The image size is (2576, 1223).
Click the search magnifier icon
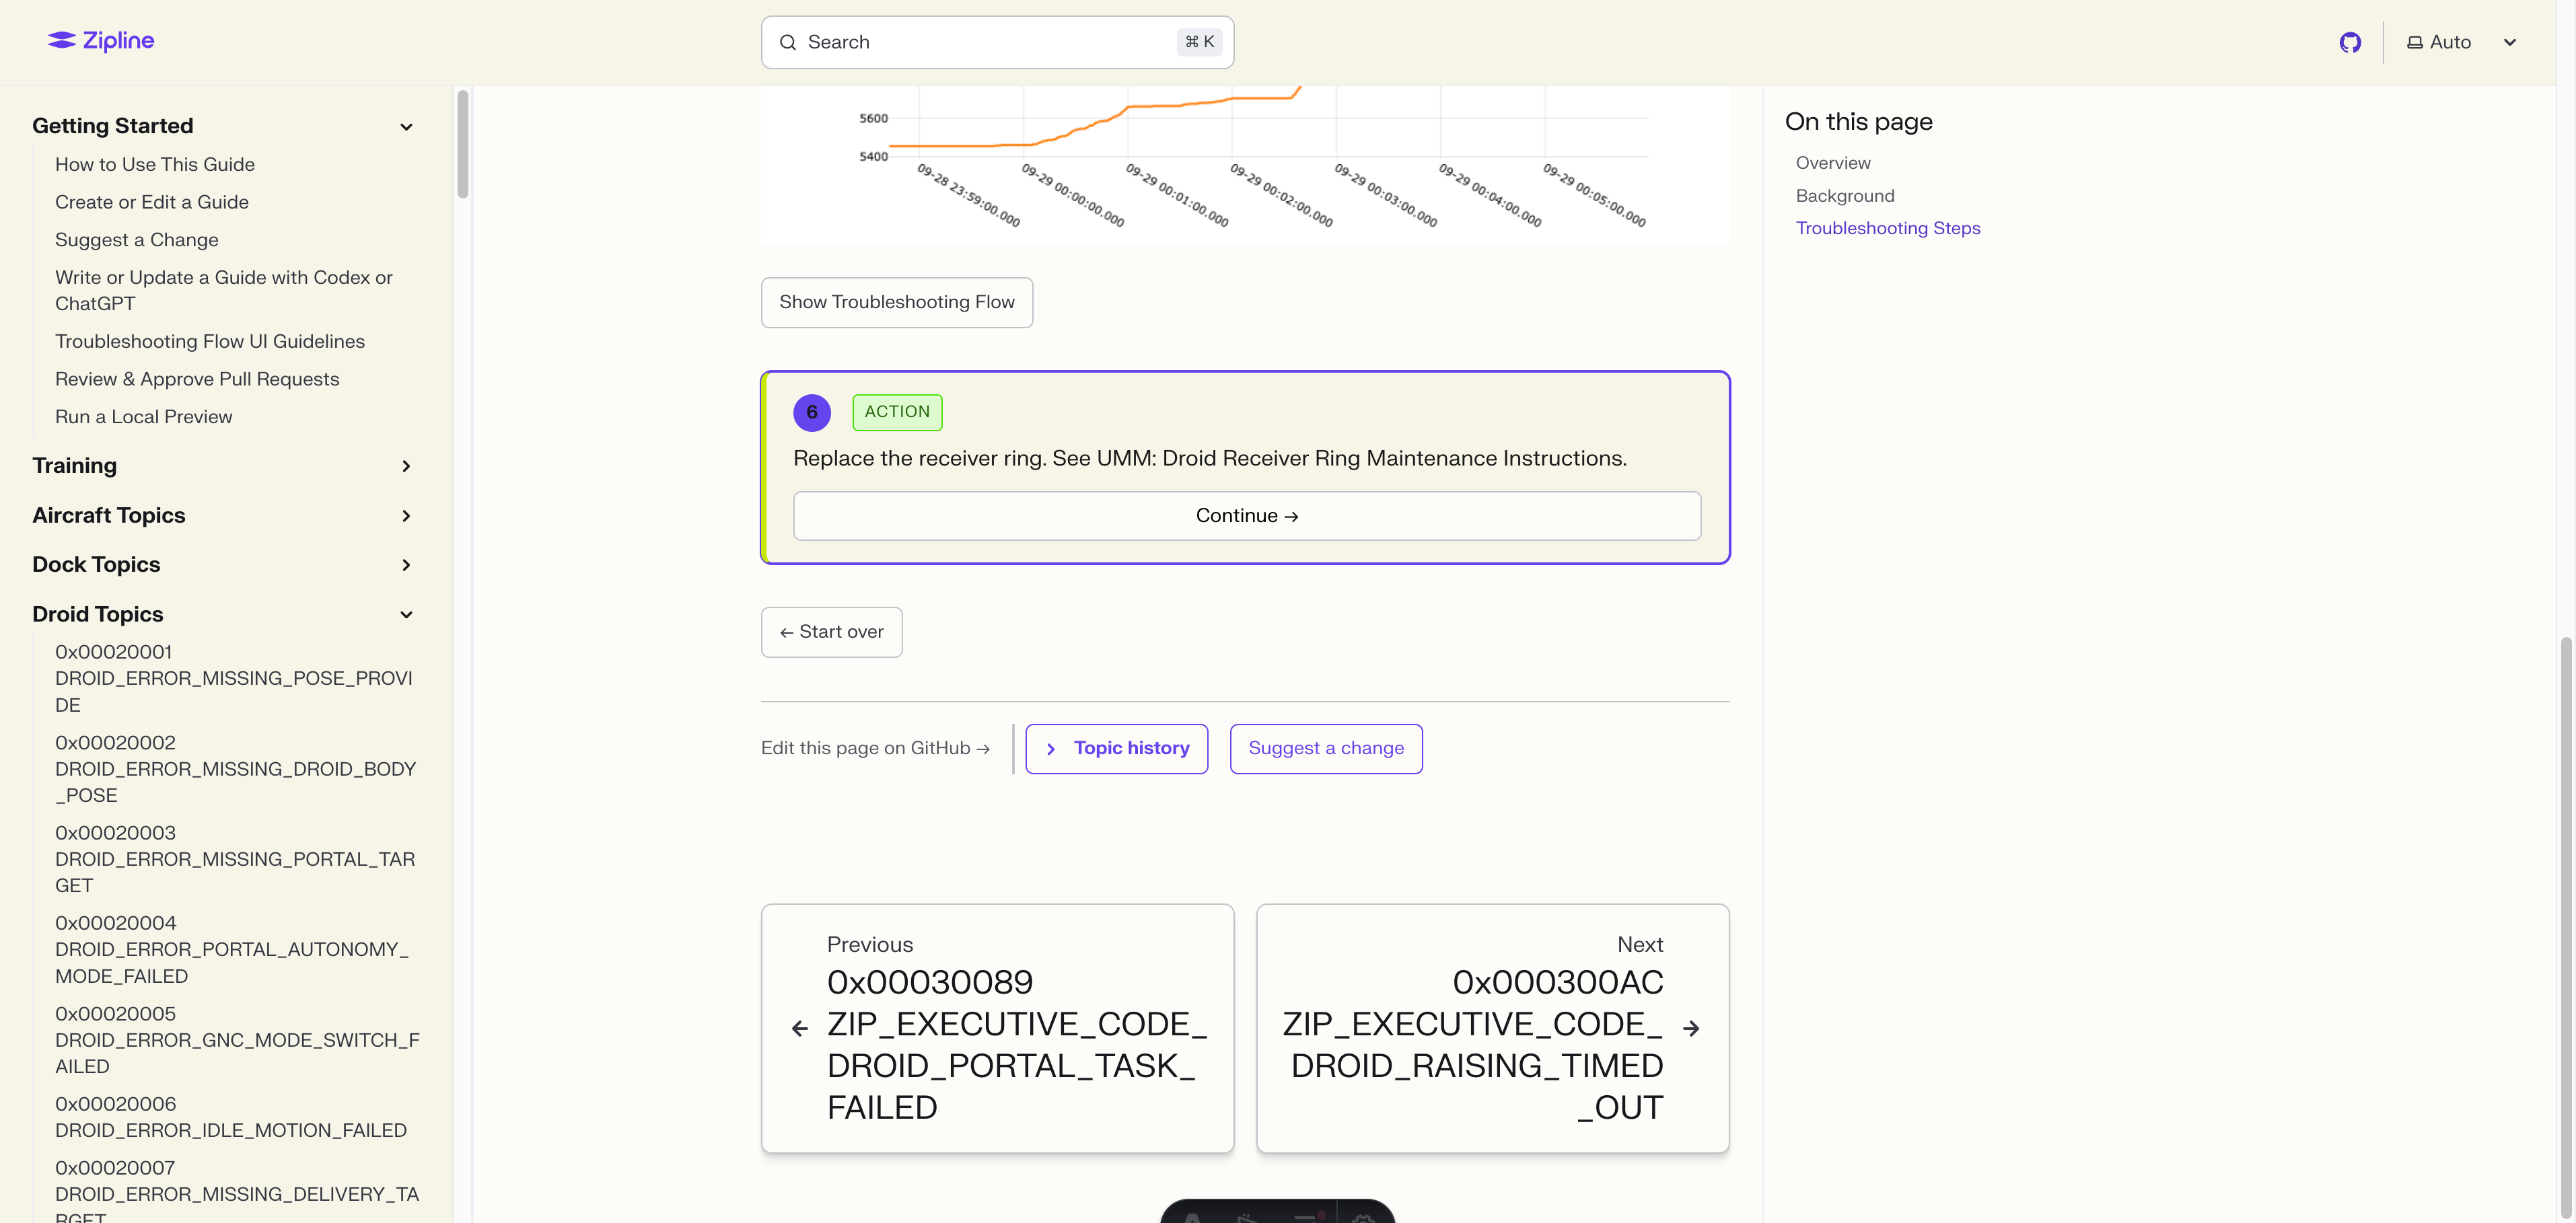click(788, 42)
